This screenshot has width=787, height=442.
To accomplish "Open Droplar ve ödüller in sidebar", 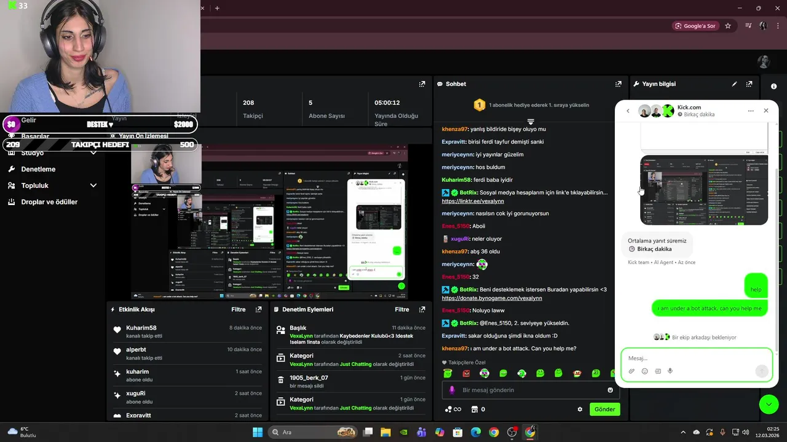I will [49, 202].
